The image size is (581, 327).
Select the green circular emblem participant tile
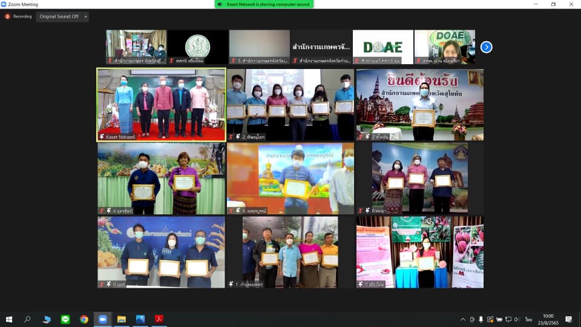197,47
